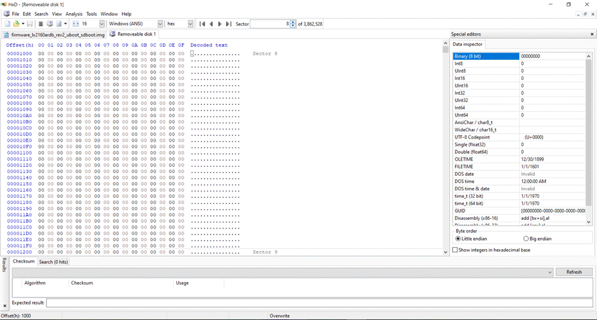This screenshot has width=597, height=320.
Task: Switch to Search (0 hits) tab
Action: point(53,262)
